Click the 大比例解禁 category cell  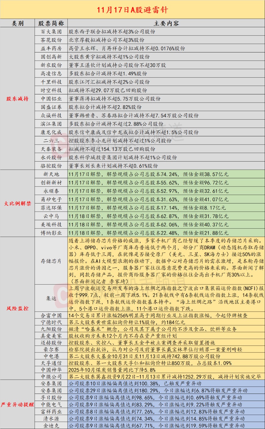tap(18, 203)
